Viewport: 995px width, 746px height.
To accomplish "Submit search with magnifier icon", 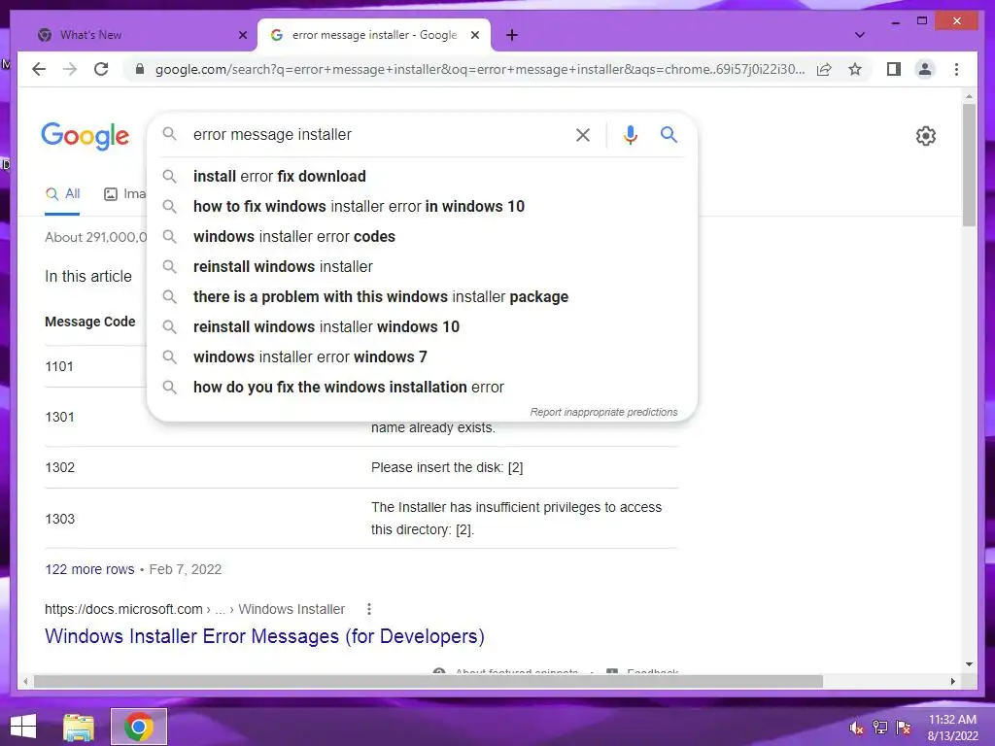I will tap(669, 134).
